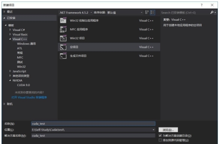Image resolution: width=219 pixels, height=144 pixels.
Task: Collapse the NVIDIA node arrow
Action: 10,80
